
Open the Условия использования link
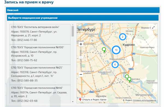tap(145, 100)
